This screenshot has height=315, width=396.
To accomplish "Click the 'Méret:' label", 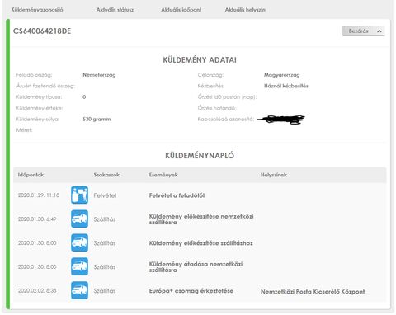I will [x=24, y=130].
